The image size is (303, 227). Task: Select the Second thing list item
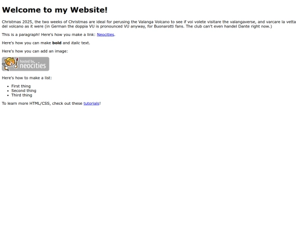[24, 91]
